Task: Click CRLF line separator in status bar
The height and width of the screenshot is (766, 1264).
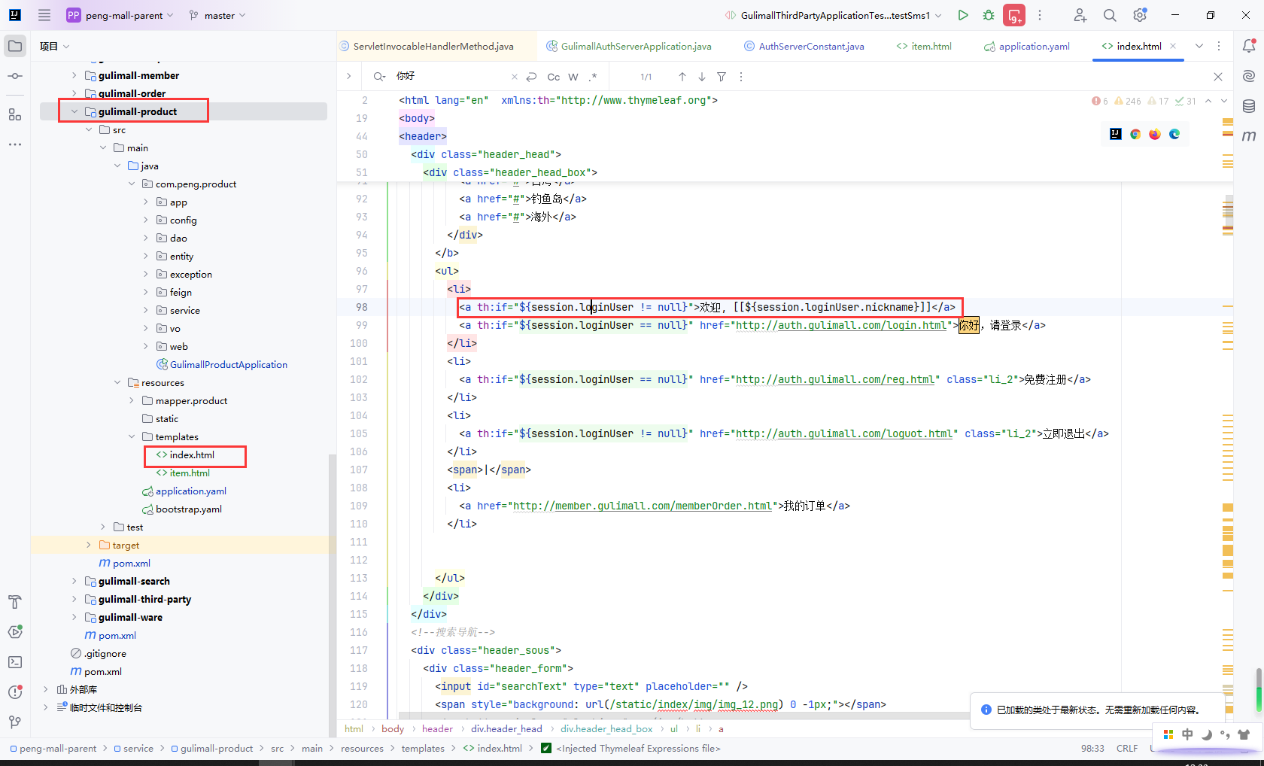Action: (1127, 748)
